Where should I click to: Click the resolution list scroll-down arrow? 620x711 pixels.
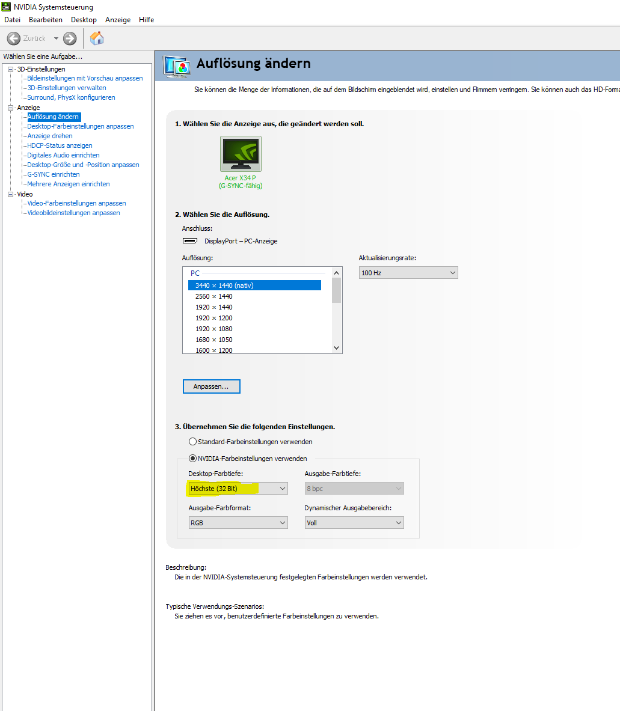tap(337, 348)
